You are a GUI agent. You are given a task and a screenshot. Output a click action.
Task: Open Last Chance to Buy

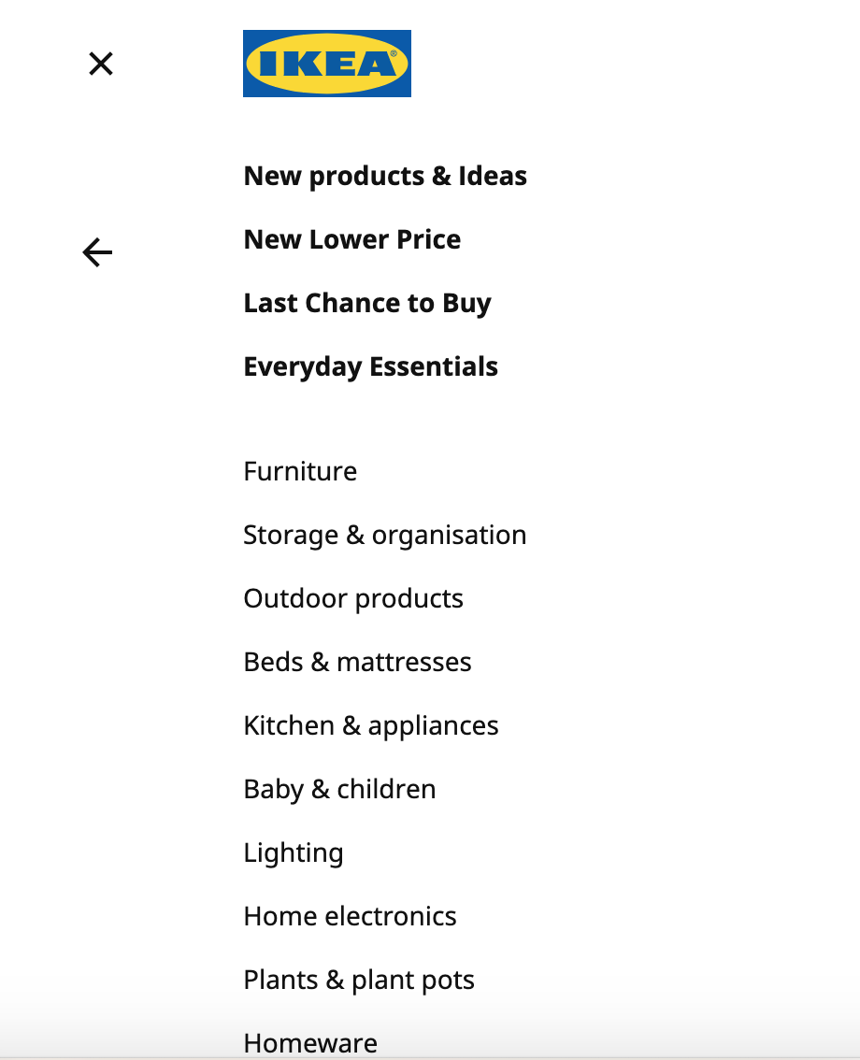(x=367, y=303)
